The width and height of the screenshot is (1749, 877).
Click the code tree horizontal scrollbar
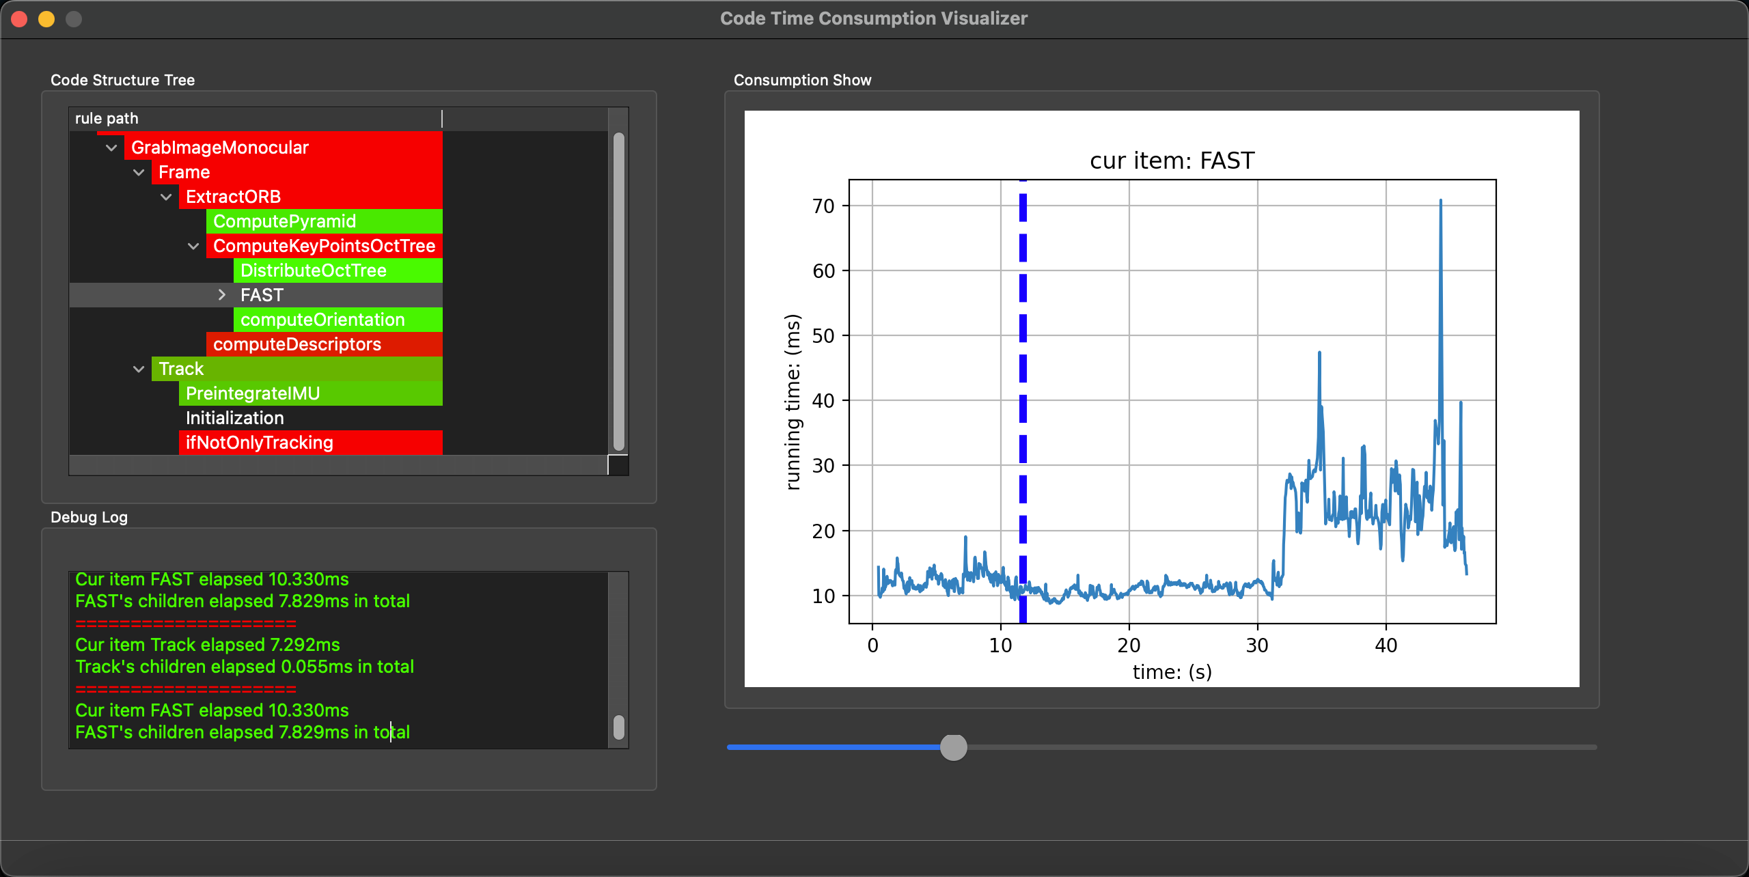tap(338, 464)
